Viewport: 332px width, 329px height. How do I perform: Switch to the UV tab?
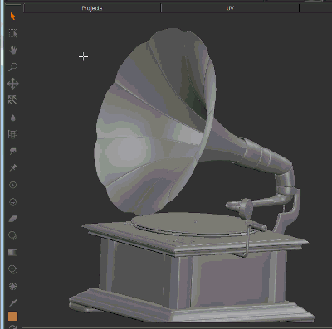point(230,8)
